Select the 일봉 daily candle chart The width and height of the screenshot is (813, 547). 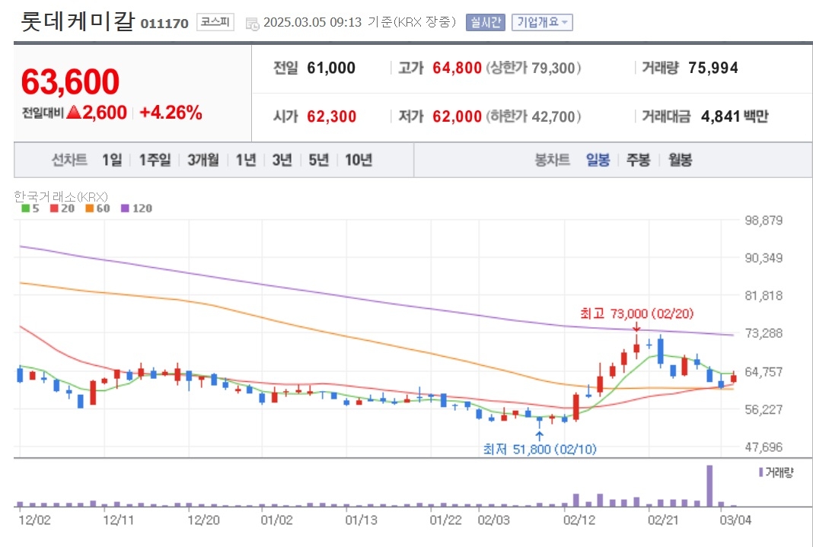[x=598, y=160]
